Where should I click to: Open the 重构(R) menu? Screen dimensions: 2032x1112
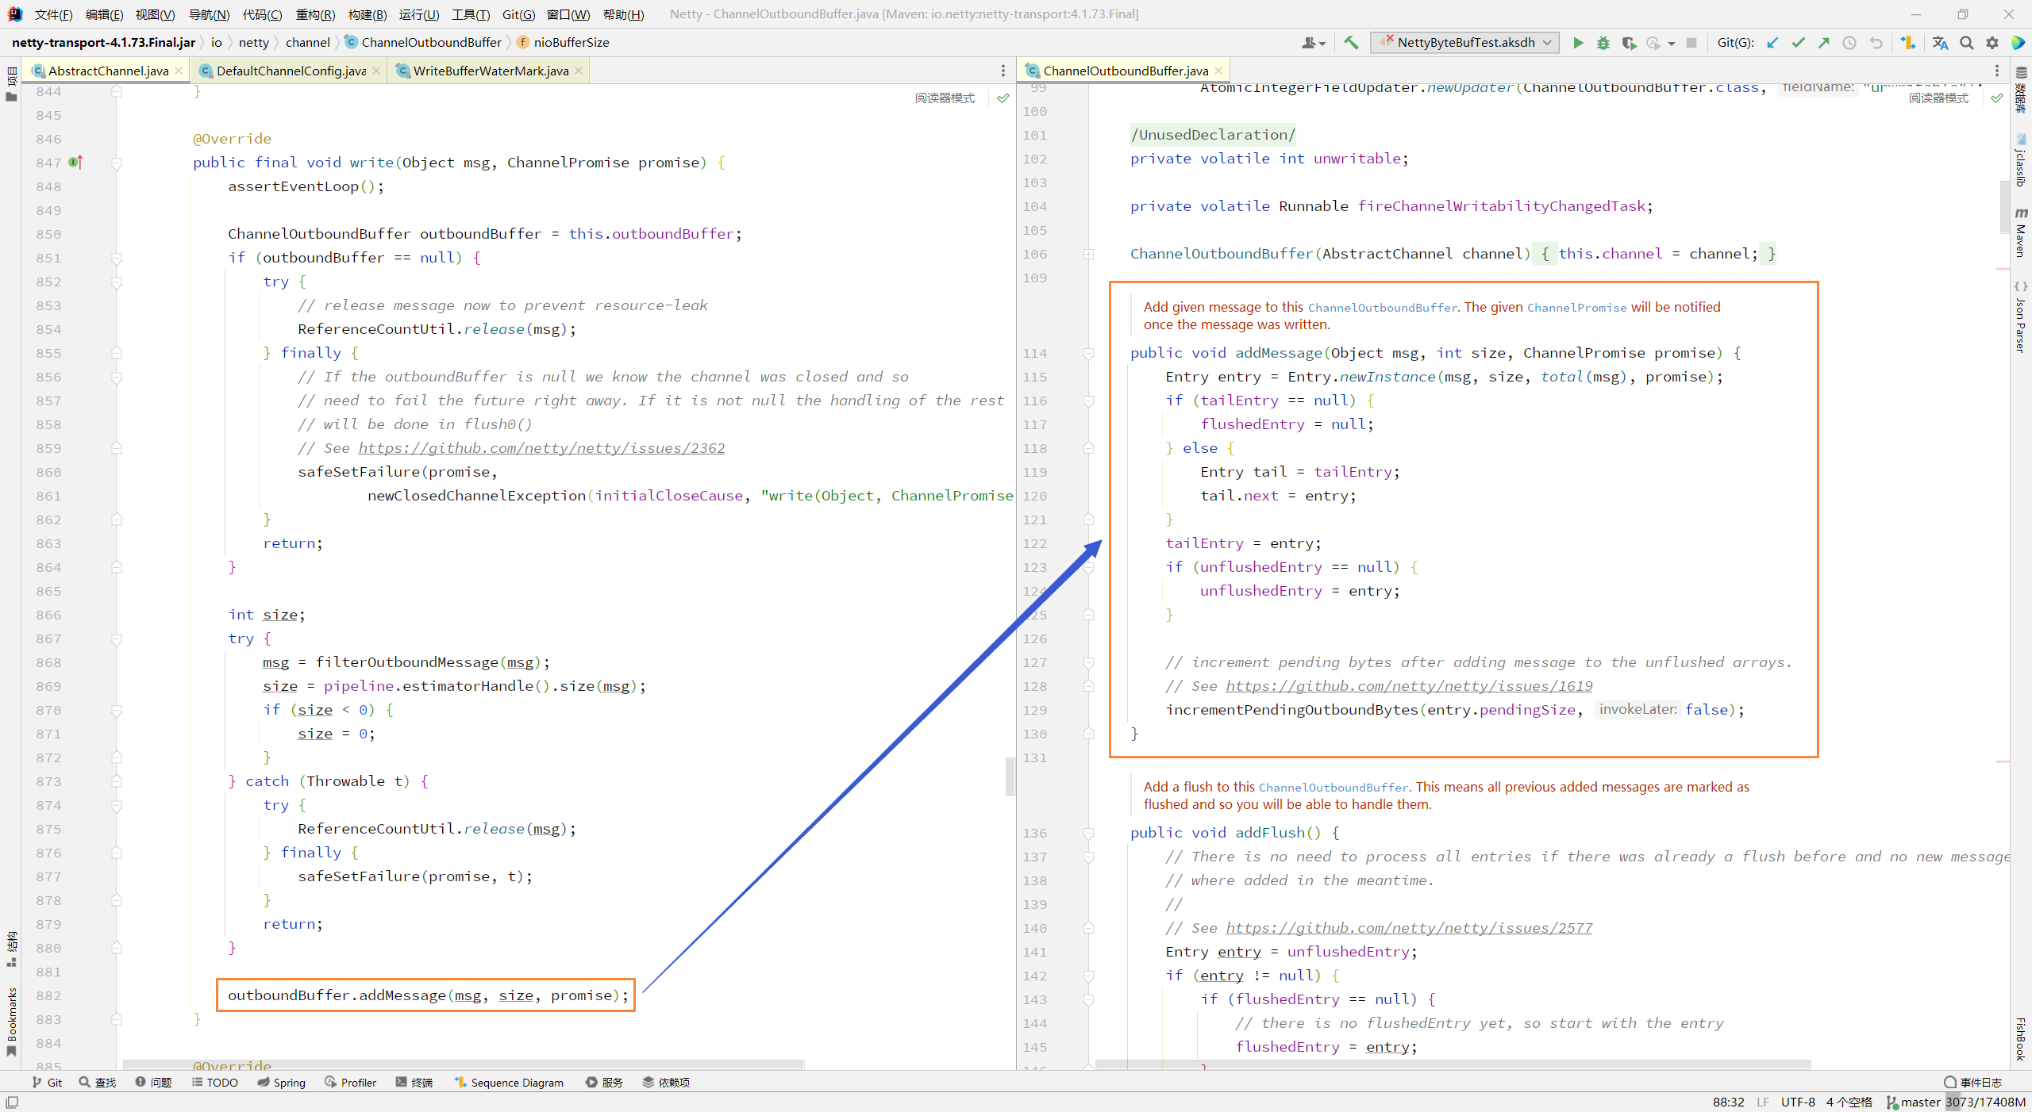pos(315,14)
